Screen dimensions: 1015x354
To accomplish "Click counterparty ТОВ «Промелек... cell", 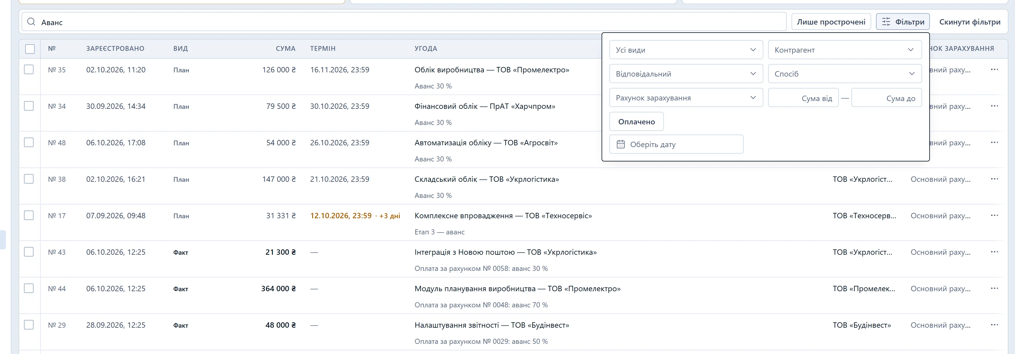I will click(x=864, y=288).
